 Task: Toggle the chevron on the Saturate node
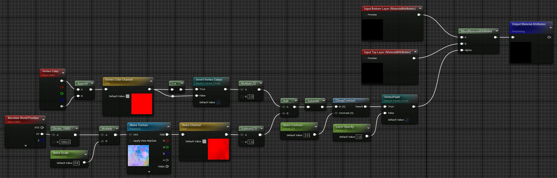point(324,100)
